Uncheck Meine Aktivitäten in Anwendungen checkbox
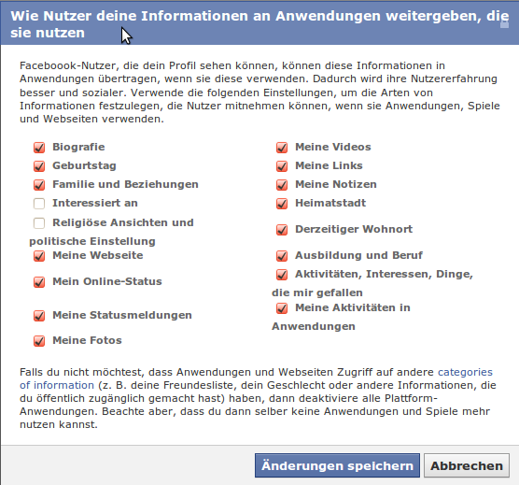 coord(282,308)
